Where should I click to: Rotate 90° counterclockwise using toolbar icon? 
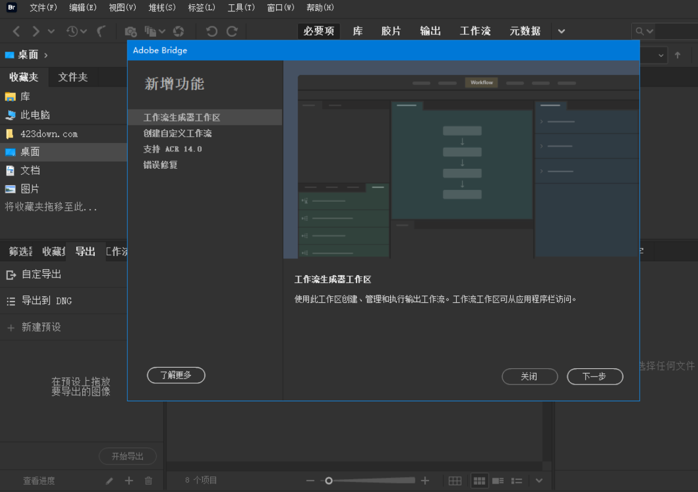click(x=211, y=31)
